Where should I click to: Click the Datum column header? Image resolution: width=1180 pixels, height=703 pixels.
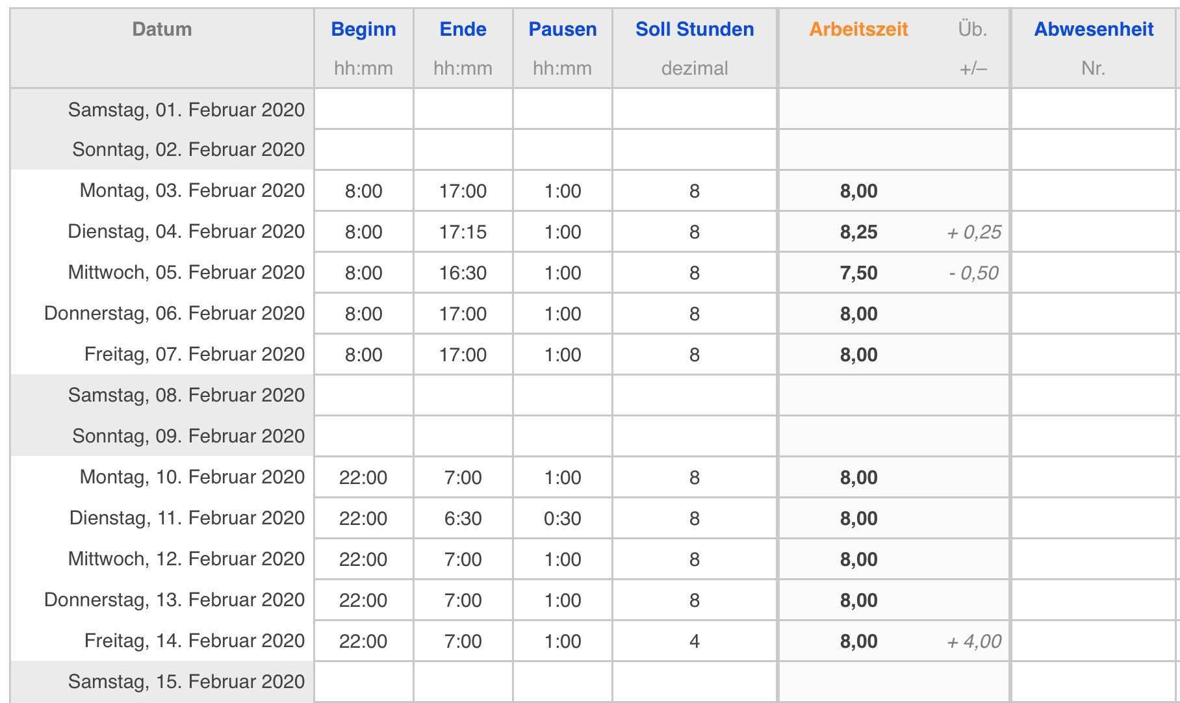(x=162, y=29)
